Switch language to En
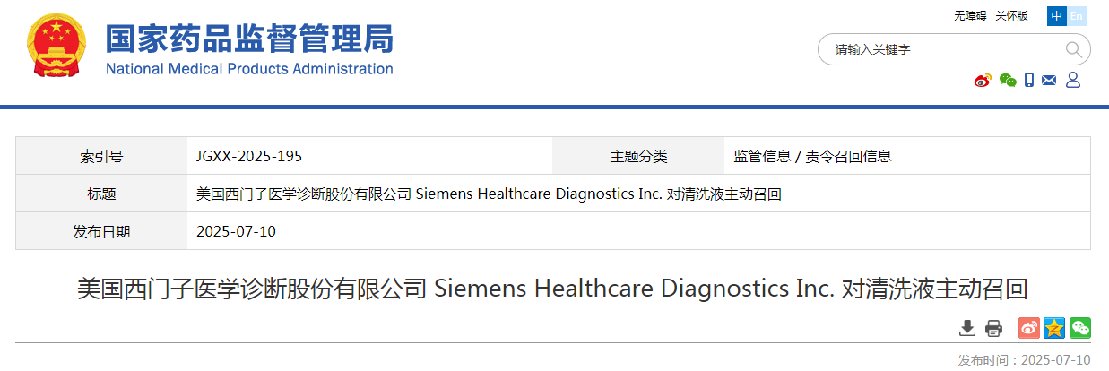 tap(1077, 16)
